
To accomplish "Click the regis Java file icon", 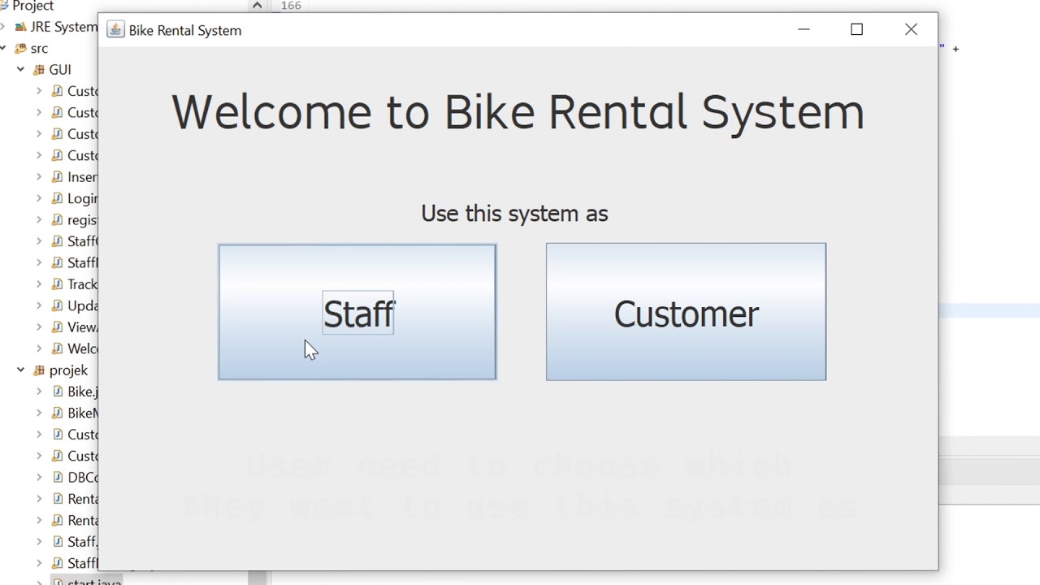I will tap(57, 219).
